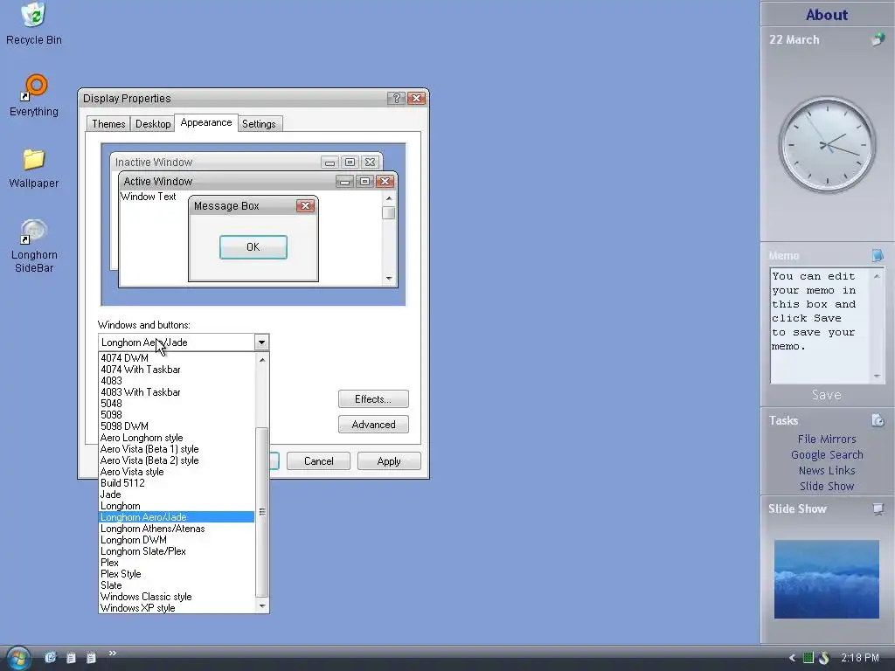
Task: Click the preview Message Box OK button
Action: click(x=253, y=247)
